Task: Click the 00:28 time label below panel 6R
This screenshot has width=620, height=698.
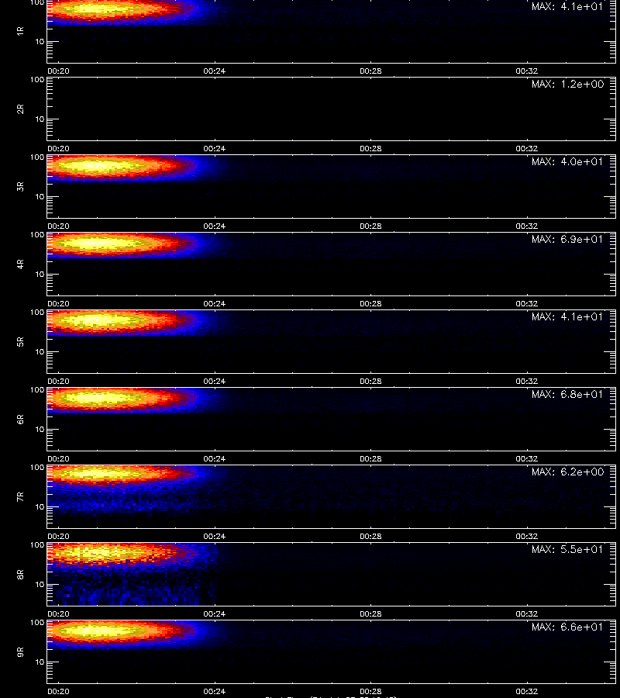Action: tap(370, 458)
